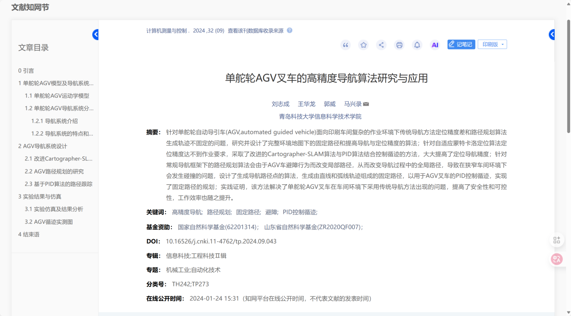Open the QR code grid icon
Image resolution: width=571 pixels, height=316 pixels.
point(557,240)
